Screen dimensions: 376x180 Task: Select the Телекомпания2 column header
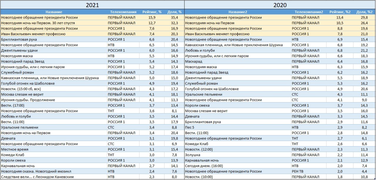pyautogui.click(x=309, y=12)
